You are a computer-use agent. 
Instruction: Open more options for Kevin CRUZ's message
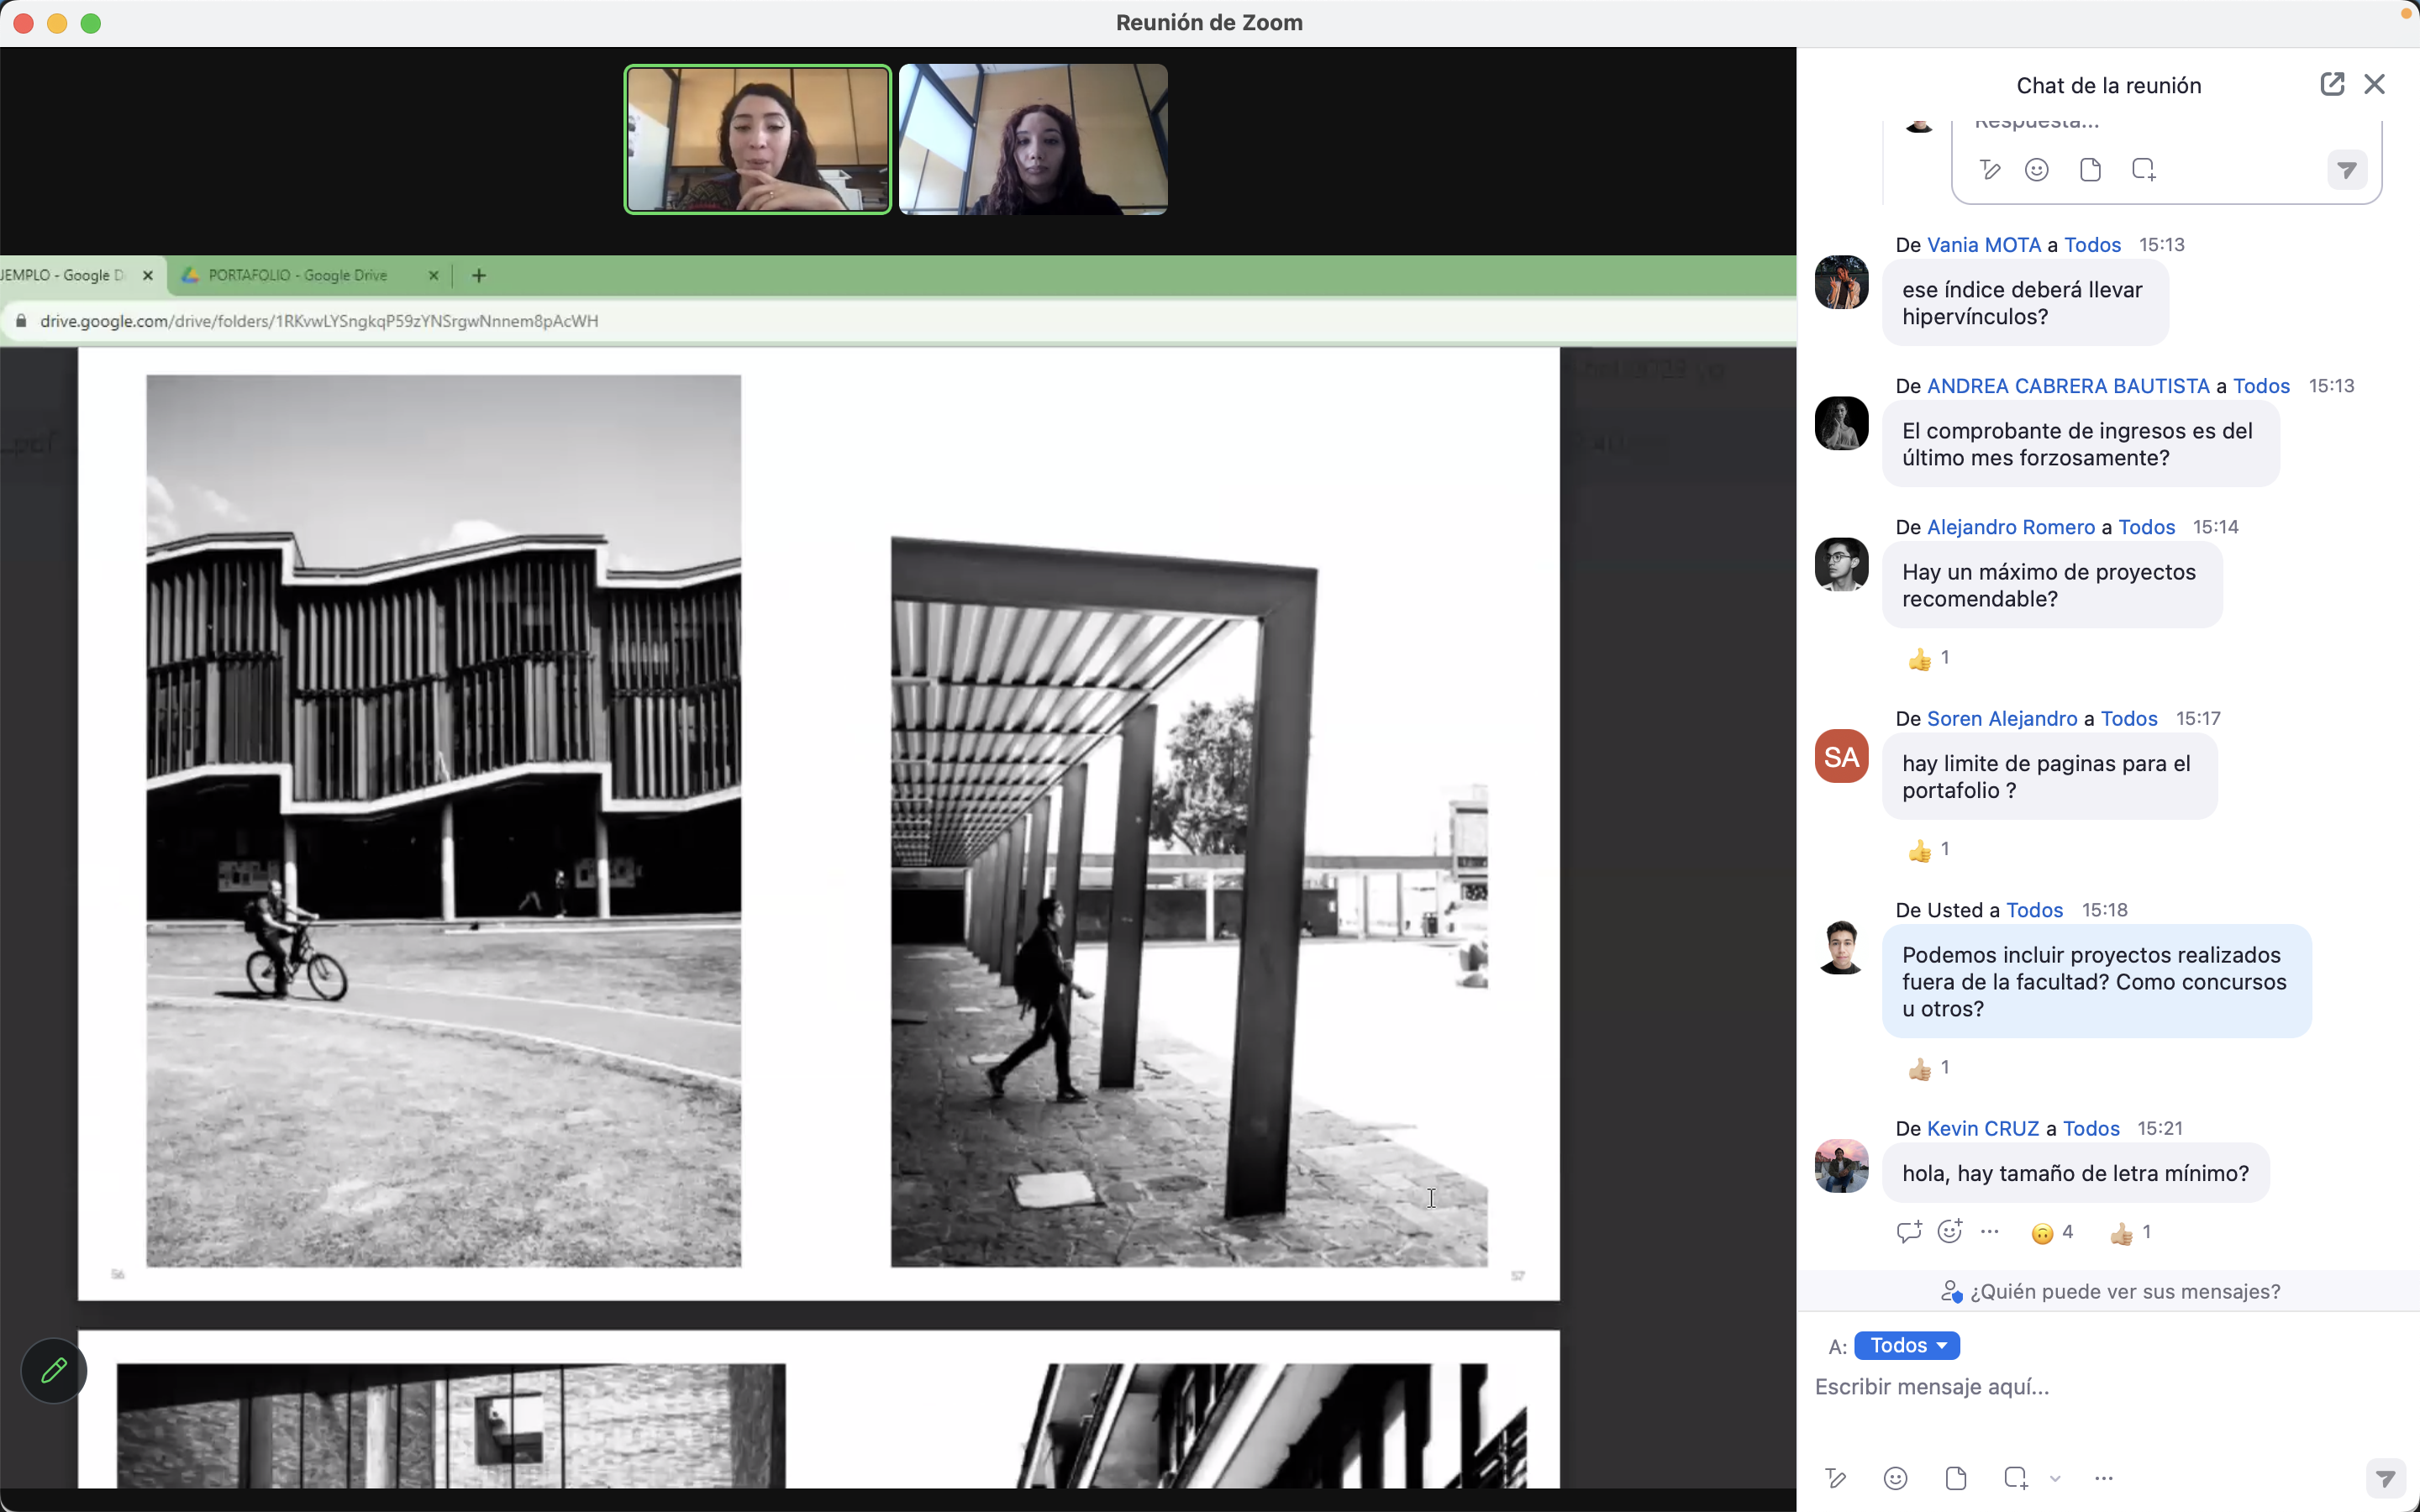1989,1232
